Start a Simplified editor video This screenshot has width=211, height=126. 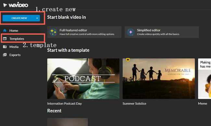(x=162, y=32)
